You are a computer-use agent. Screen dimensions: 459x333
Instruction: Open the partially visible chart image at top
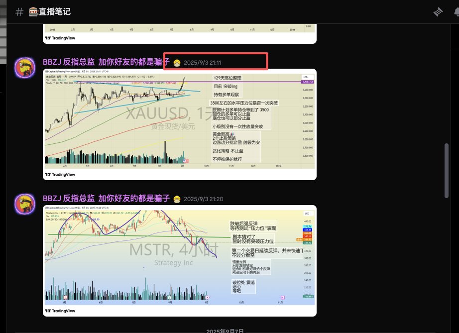point(179,34)
